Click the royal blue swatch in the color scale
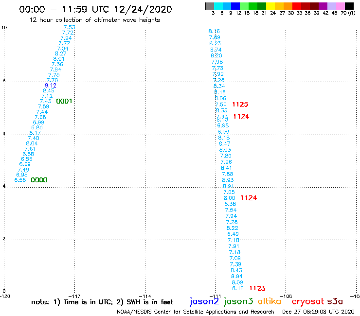The image size is (360, 316). (236, 6)
